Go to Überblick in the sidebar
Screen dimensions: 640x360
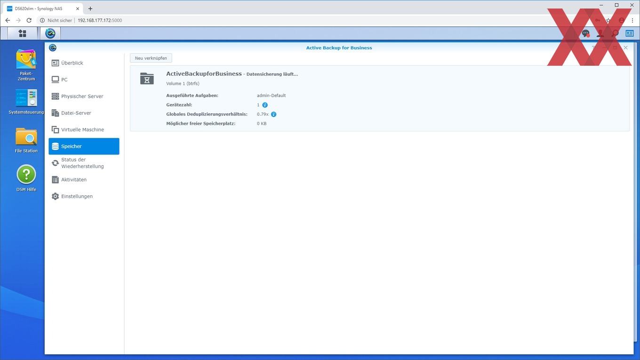pyautogui.click(x=84, y=63)
